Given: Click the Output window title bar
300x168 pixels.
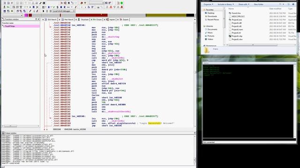Looking at the screenshot, I should (x=98, y=133).
